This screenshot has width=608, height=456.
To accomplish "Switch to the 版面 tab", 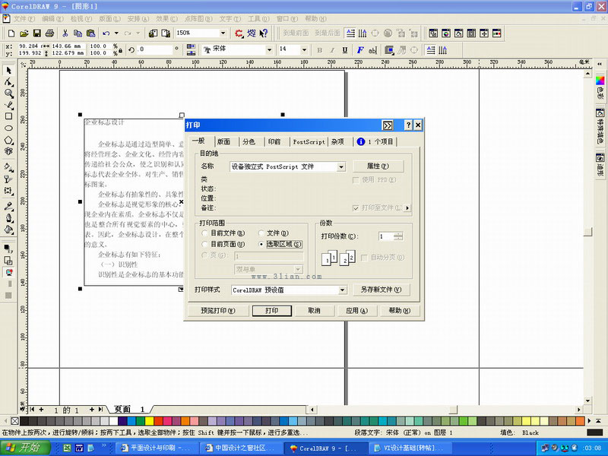I will coord(223,142).
